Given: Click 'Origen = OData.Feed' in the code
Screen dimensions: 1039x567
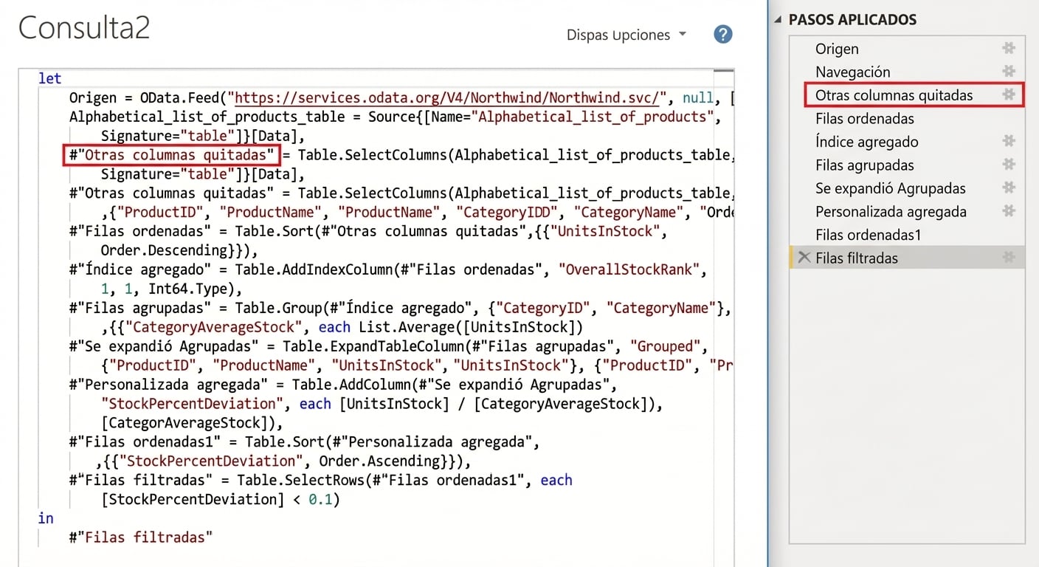Looking at the screenshot, I should pyautogui.click(x=145, y=97).
